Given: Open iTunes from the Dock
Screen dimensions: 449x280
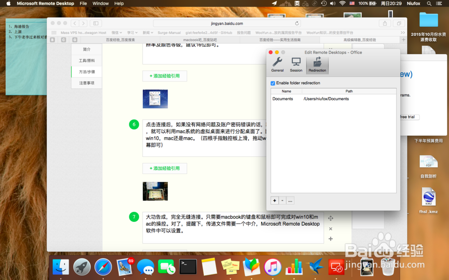Looking at the screenshot, I should pyautogui.click(x=273, y=267).
